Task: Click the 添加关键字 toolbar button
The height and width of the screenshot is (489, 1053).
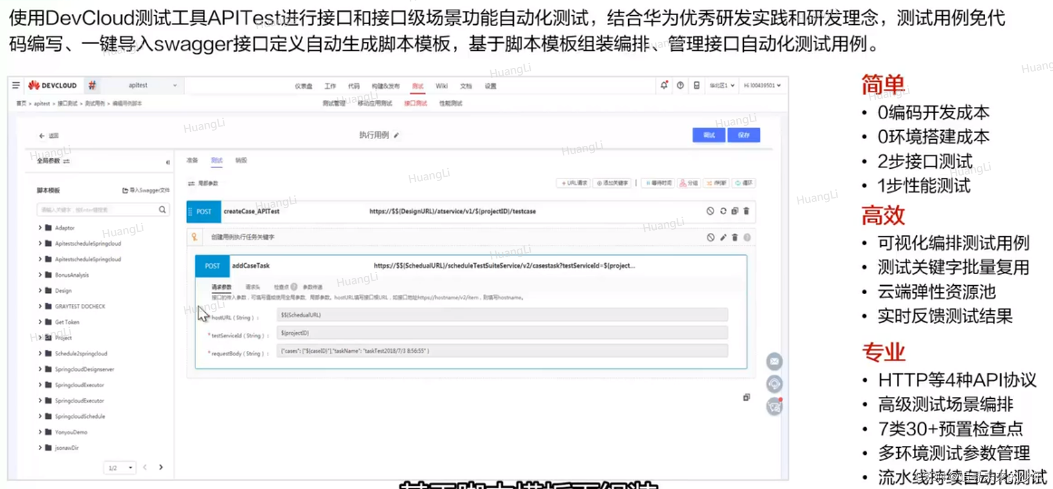Action: 612,183
